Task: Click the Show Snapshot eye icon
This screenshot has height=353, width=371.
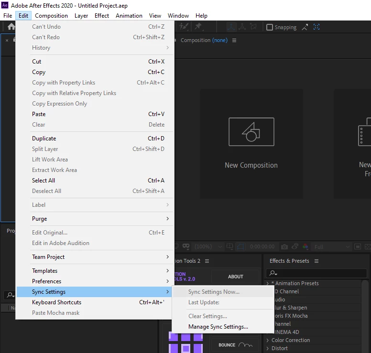Action: [x=295, y=246]
